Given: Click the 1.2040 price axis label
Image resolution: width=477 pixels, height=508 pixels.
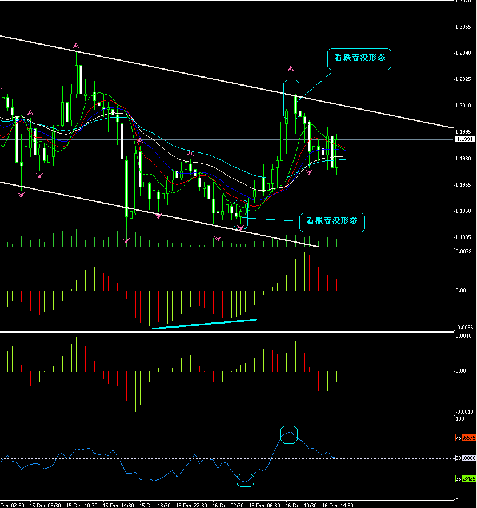Looking at the screenshot, I should point(463,53).
